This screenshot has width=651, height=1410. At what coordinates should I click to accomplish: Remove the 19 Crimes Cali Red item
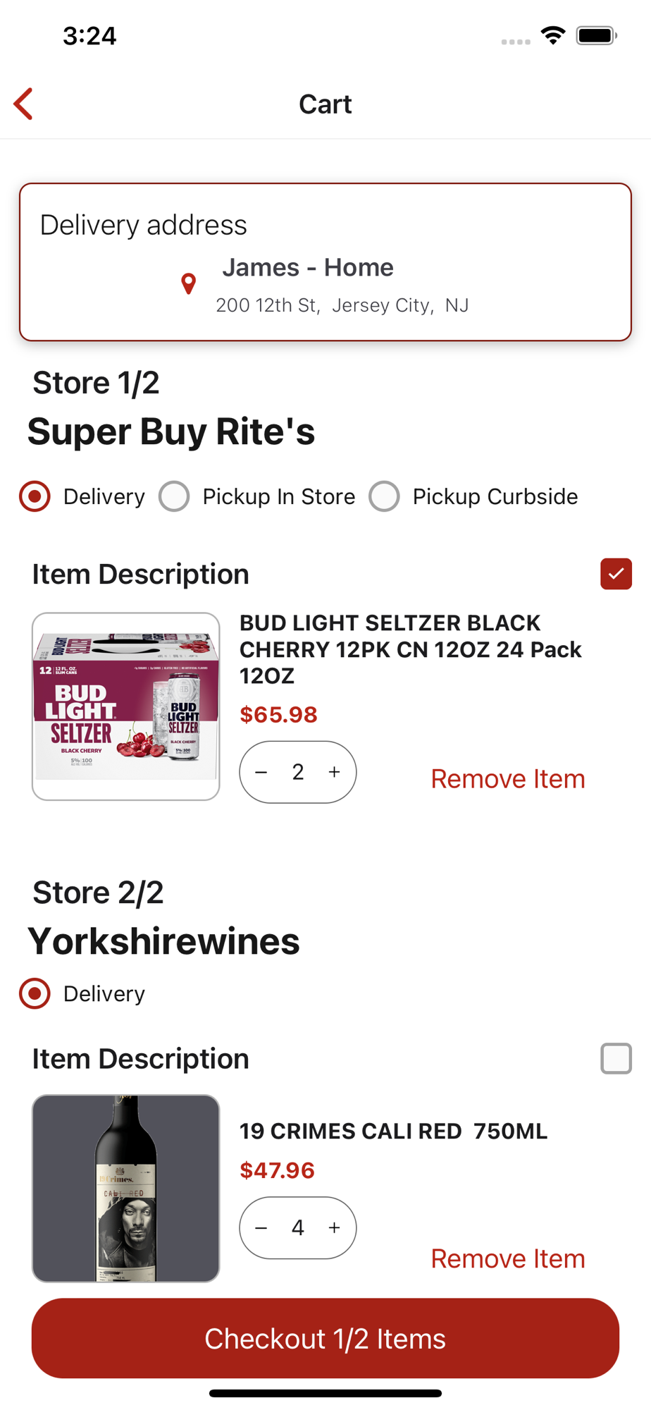507,1258
